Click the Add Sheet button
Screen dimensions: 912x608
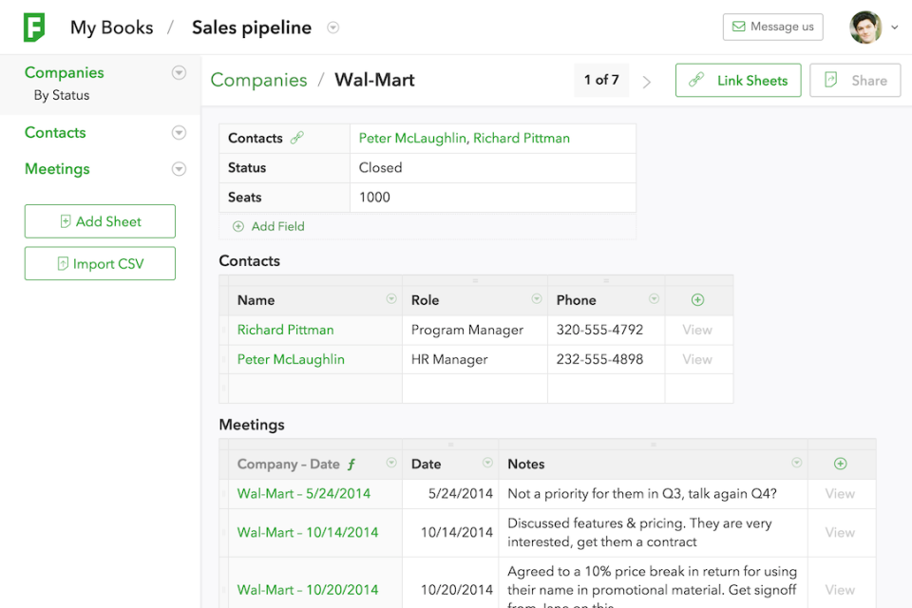point(100,221)
